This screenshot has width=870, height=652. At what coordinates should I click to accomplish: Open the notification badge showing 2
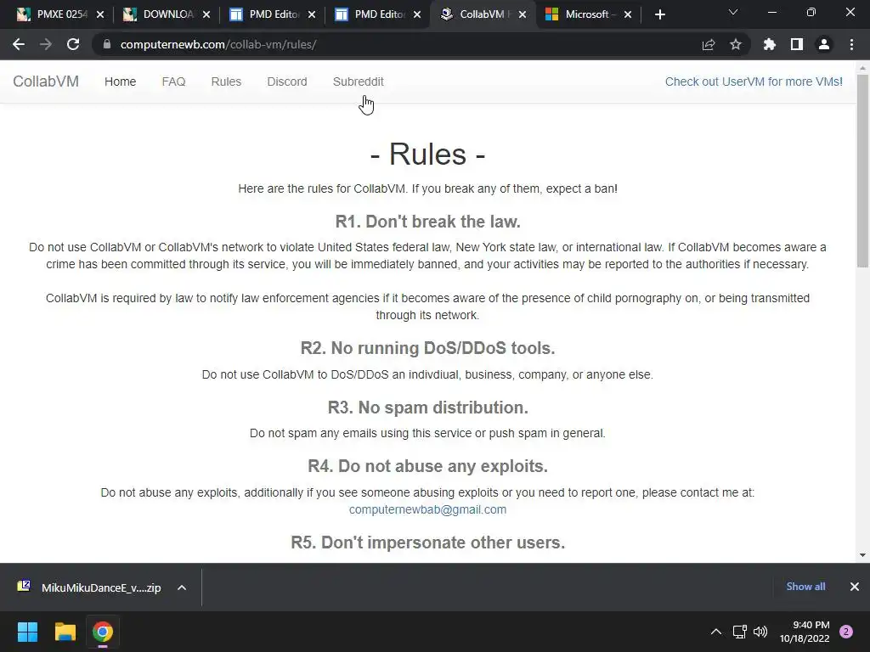[846, 632]
